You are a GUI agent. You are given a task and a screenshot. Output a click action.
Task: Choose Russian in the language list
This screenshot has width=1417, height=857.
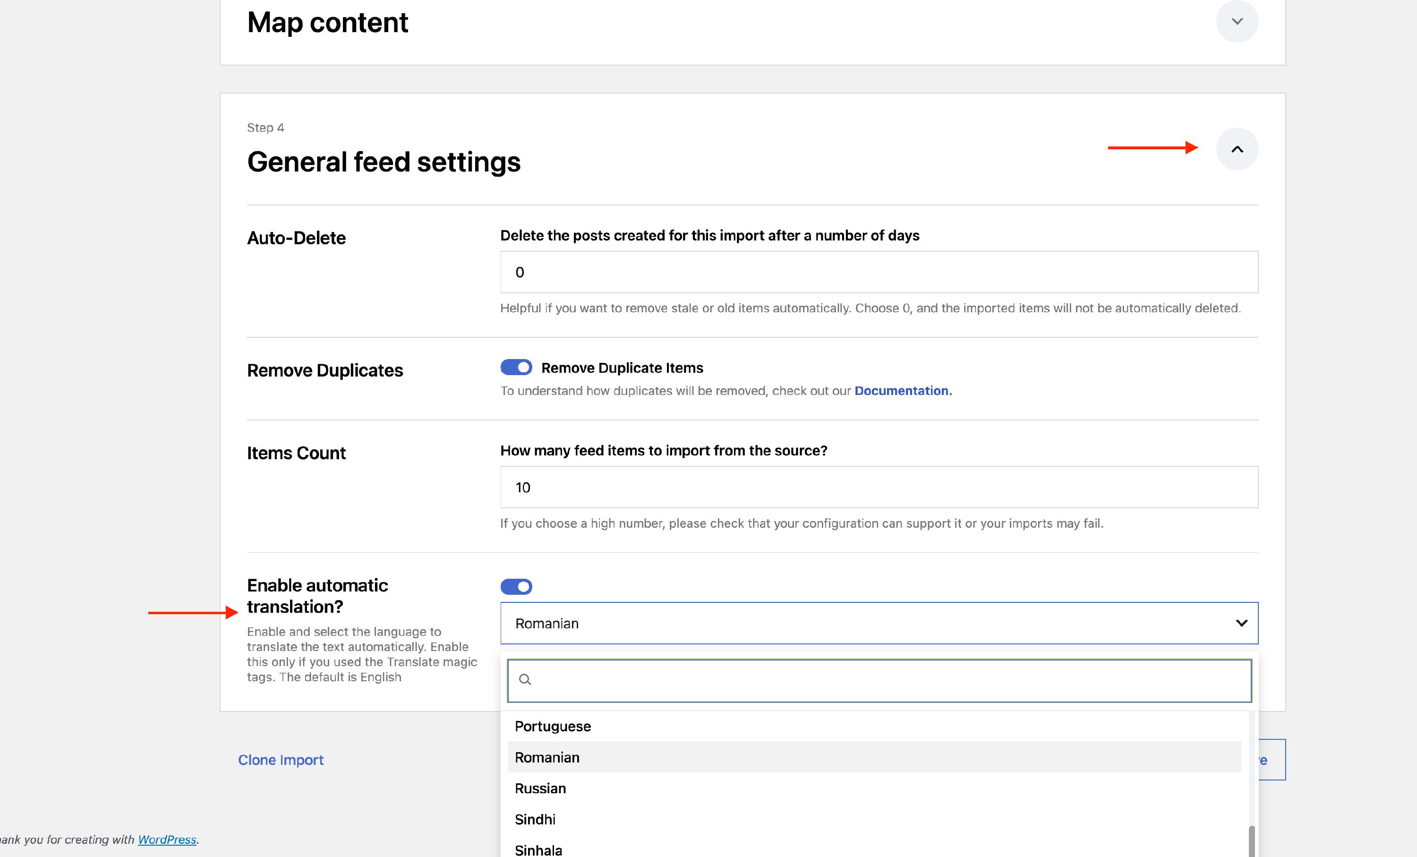(540, 788)
